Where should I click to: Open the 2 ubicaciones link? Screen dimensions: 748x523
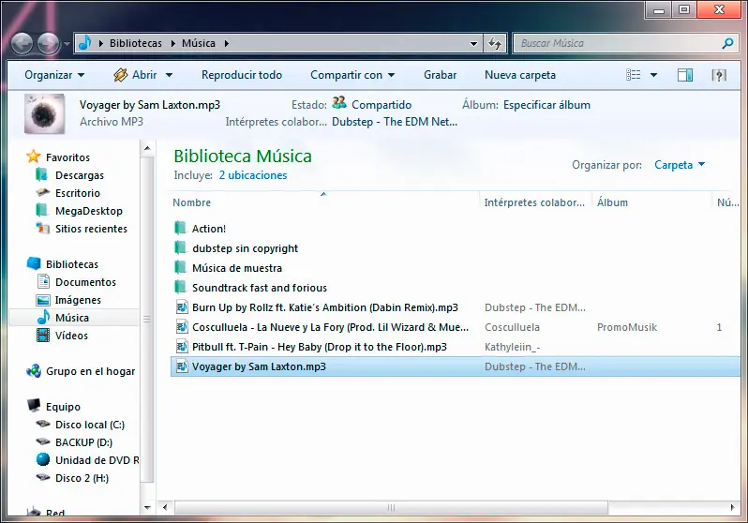(x=253, y=175)
